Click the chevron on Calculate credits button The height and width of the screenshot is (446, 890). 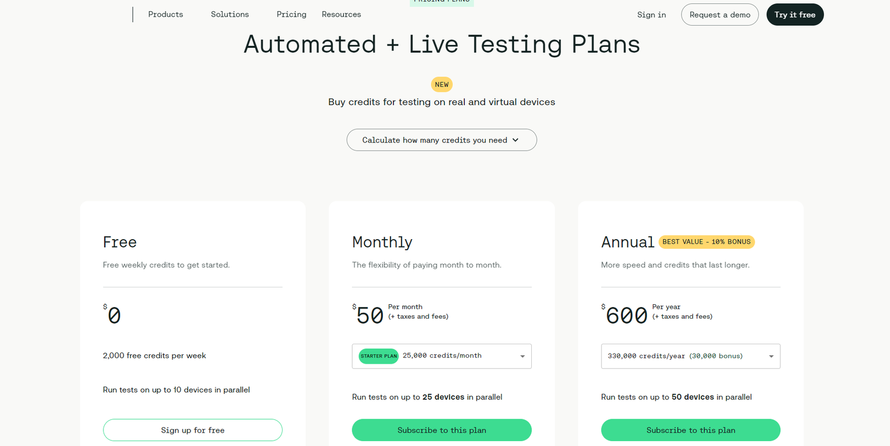[x=516, y=140]
